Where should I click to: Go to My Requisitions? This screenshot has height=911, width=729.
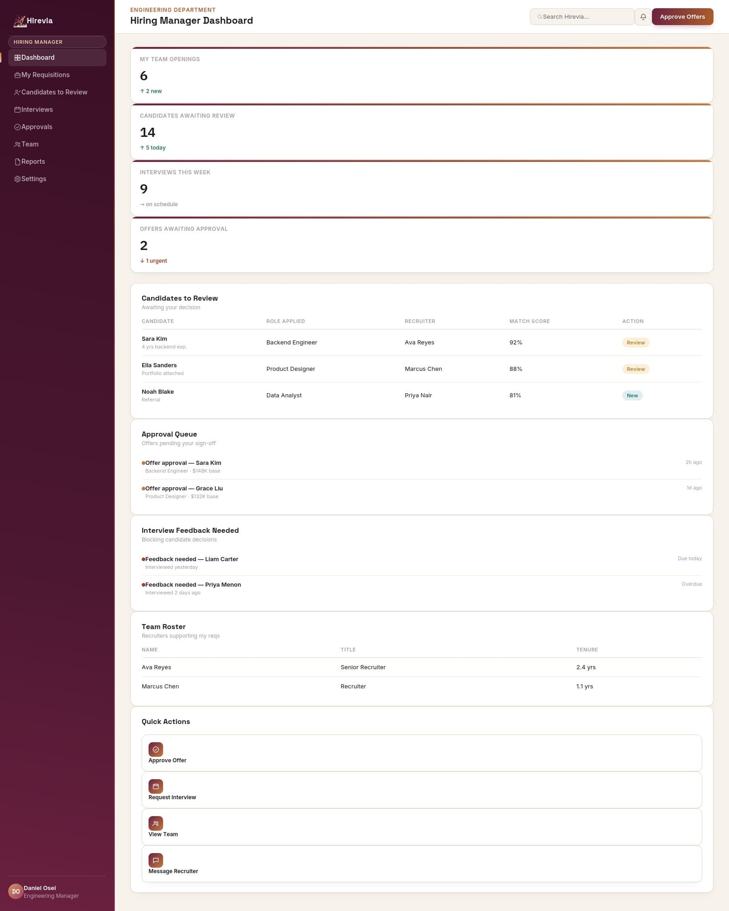57,75
